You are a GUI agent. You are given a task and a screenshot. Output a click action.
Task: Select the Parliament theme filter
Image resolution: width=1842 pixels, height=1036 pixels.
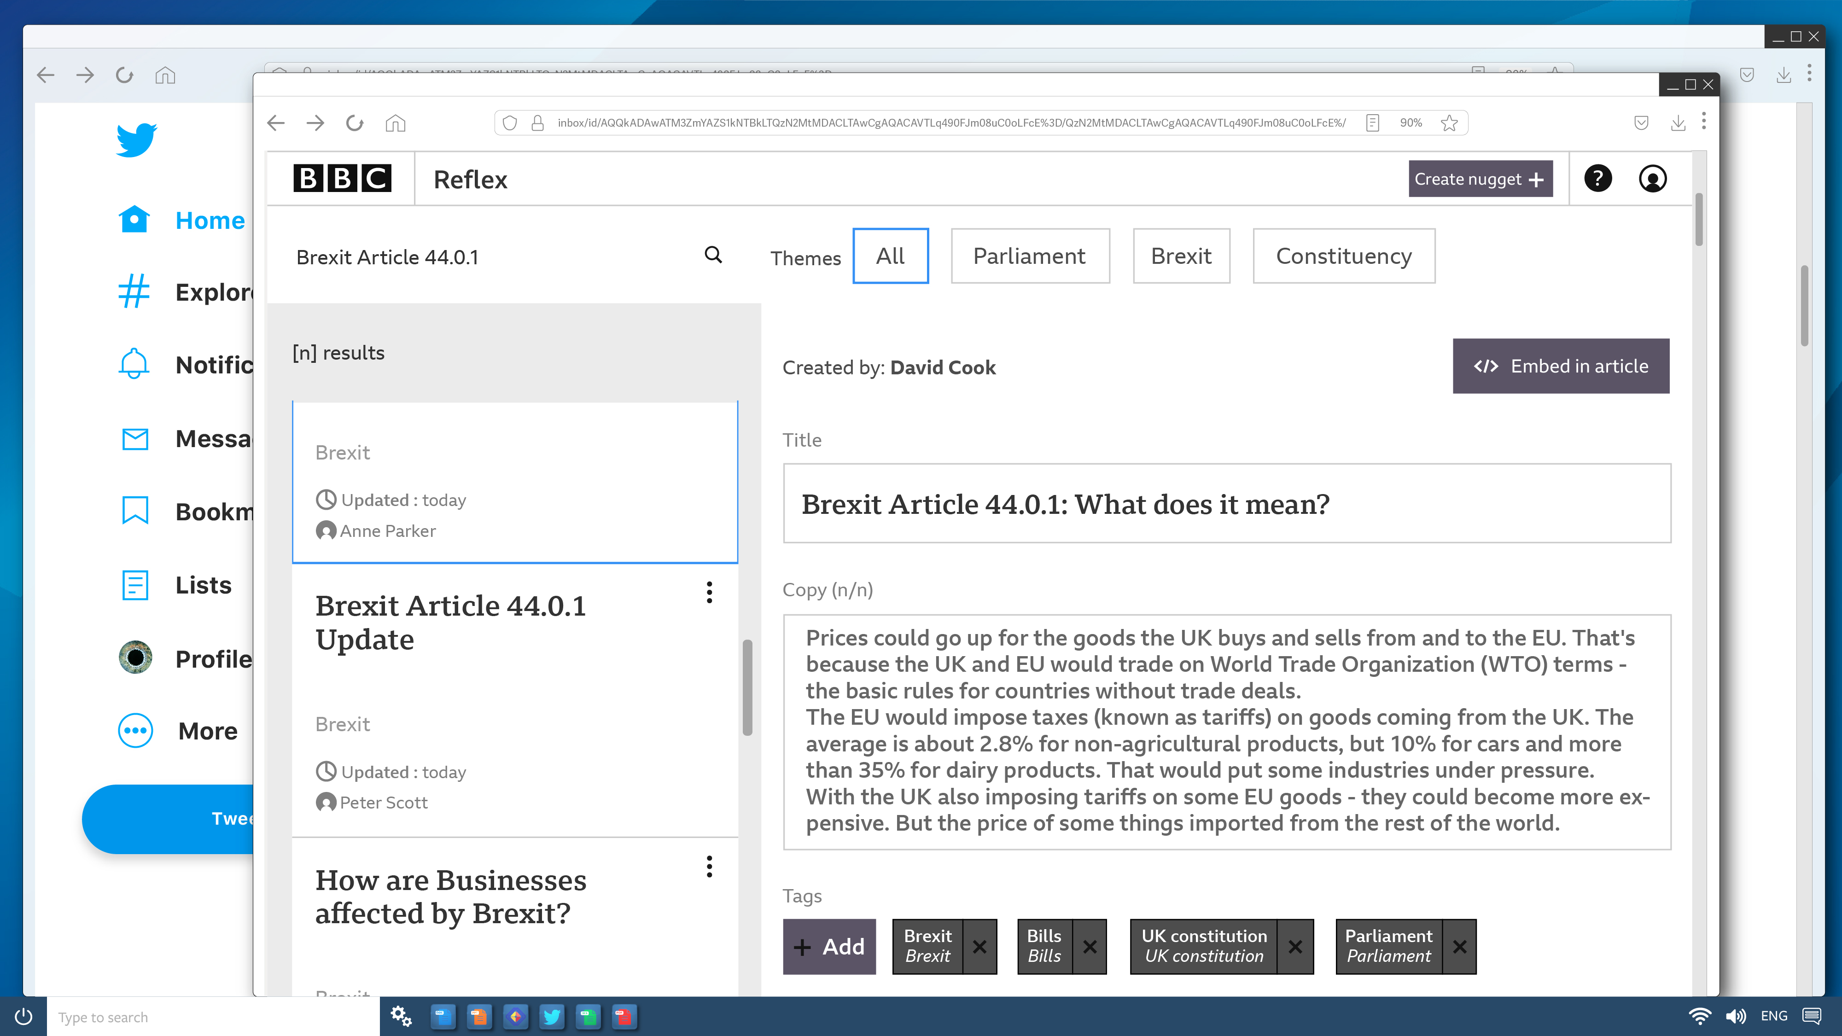tap(1030, 256)
